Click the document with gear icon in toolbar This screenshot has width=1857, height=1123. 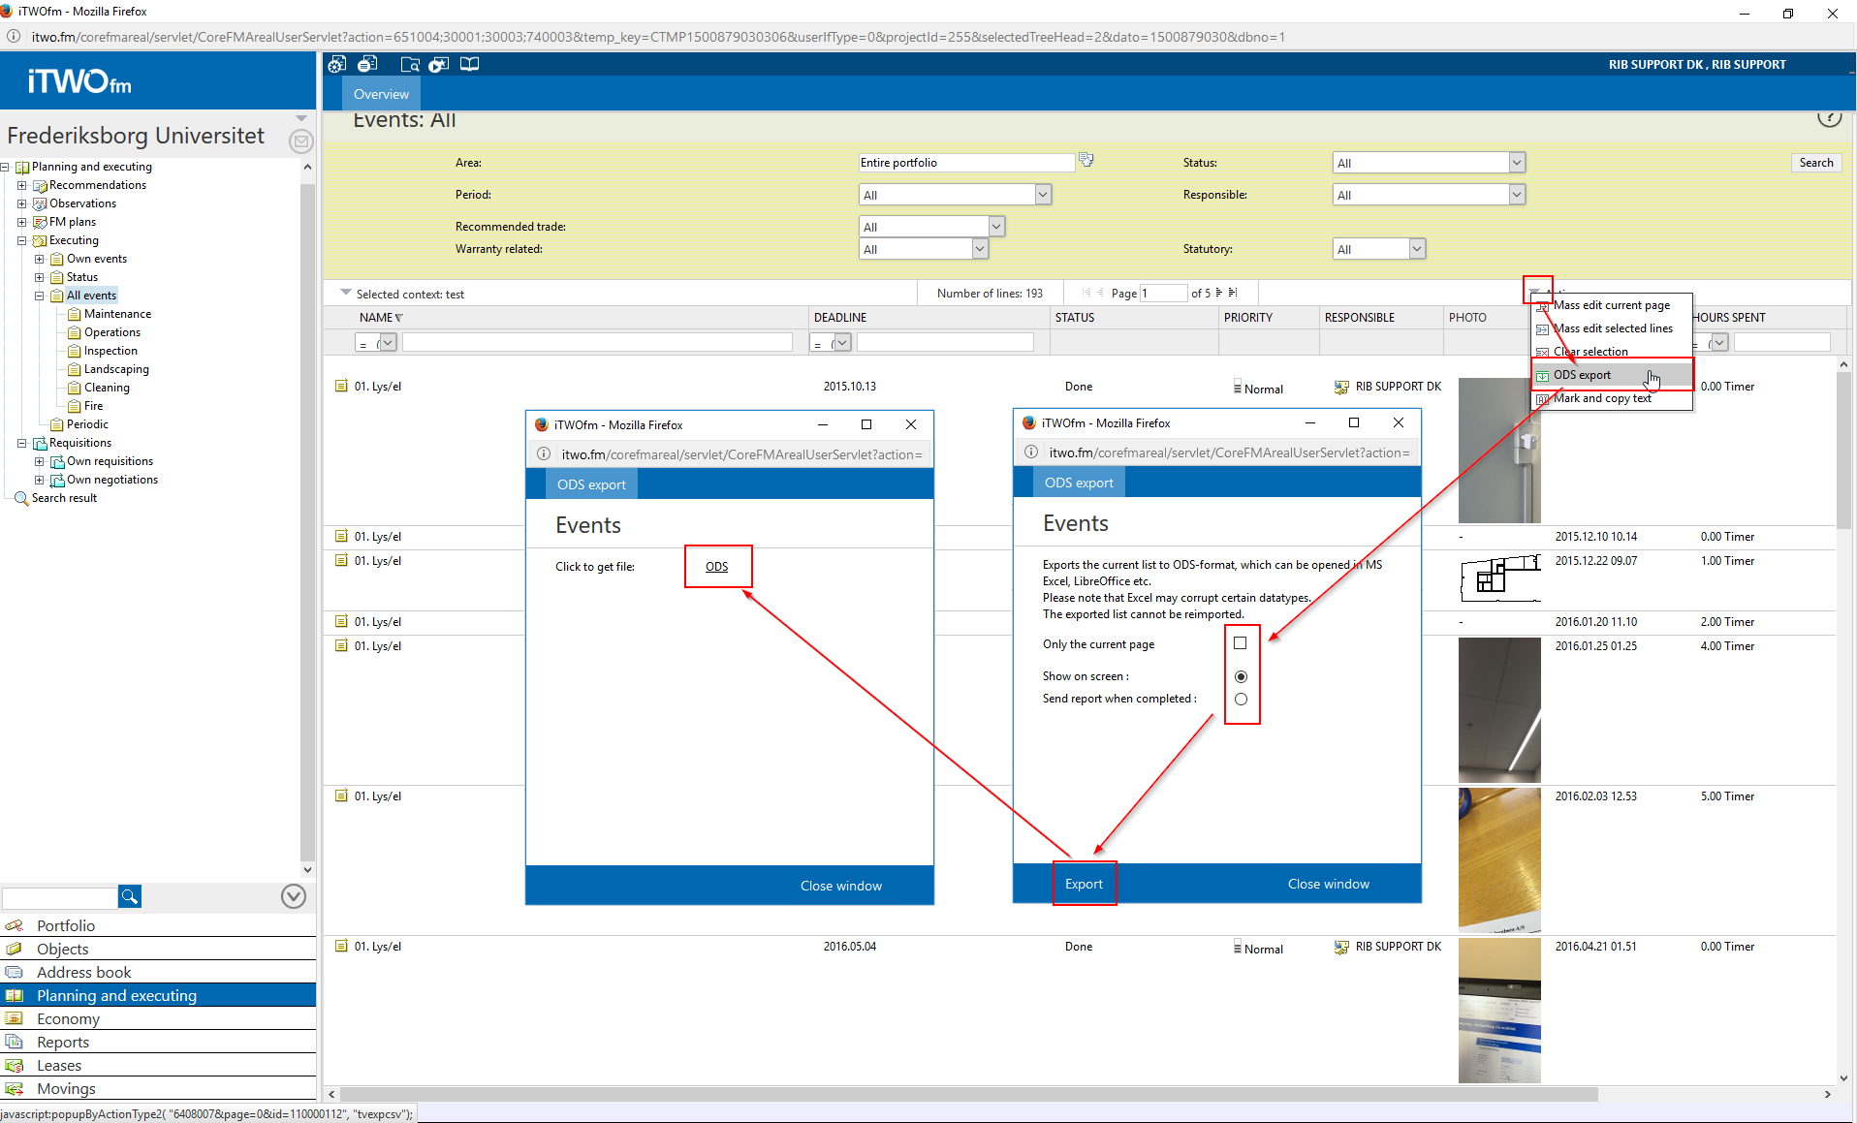pos(336,65)
